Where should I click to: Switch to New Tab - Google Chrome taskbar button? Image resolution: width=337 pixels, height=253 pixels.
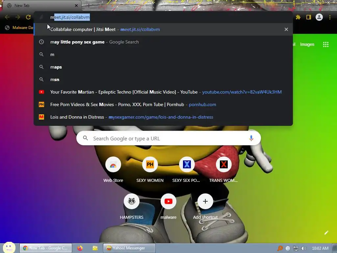(x=45, y=248)
